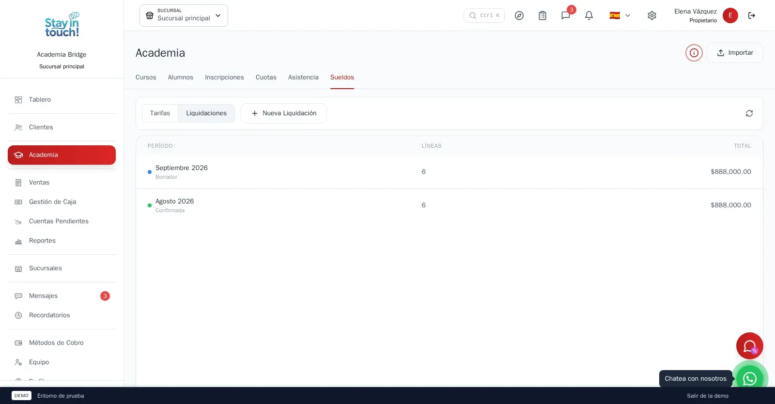Open the compass explore icon
The height and width of the screenshot is (404, 775).
519,16
